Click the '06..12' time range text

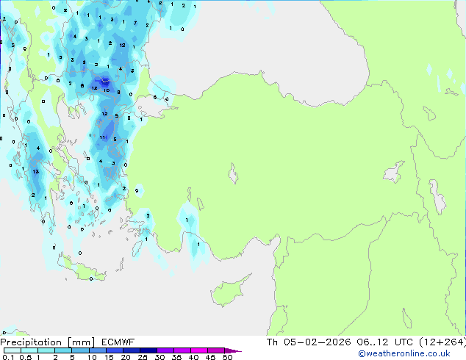pos(373,342)
